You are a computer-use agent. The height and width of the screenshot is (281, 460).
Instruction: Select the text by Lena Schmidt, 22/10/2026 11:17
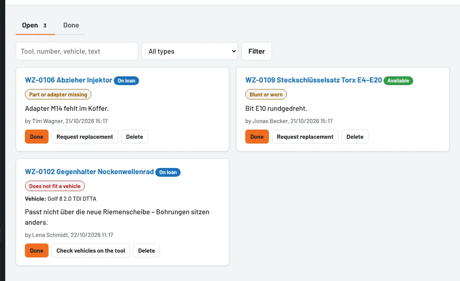69,235
